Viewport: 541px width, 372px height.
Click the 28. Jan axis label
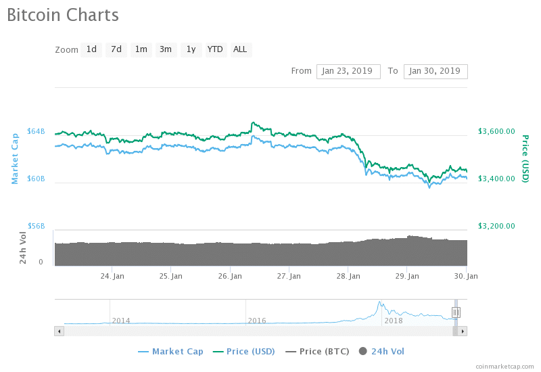(x=348, y=276)
